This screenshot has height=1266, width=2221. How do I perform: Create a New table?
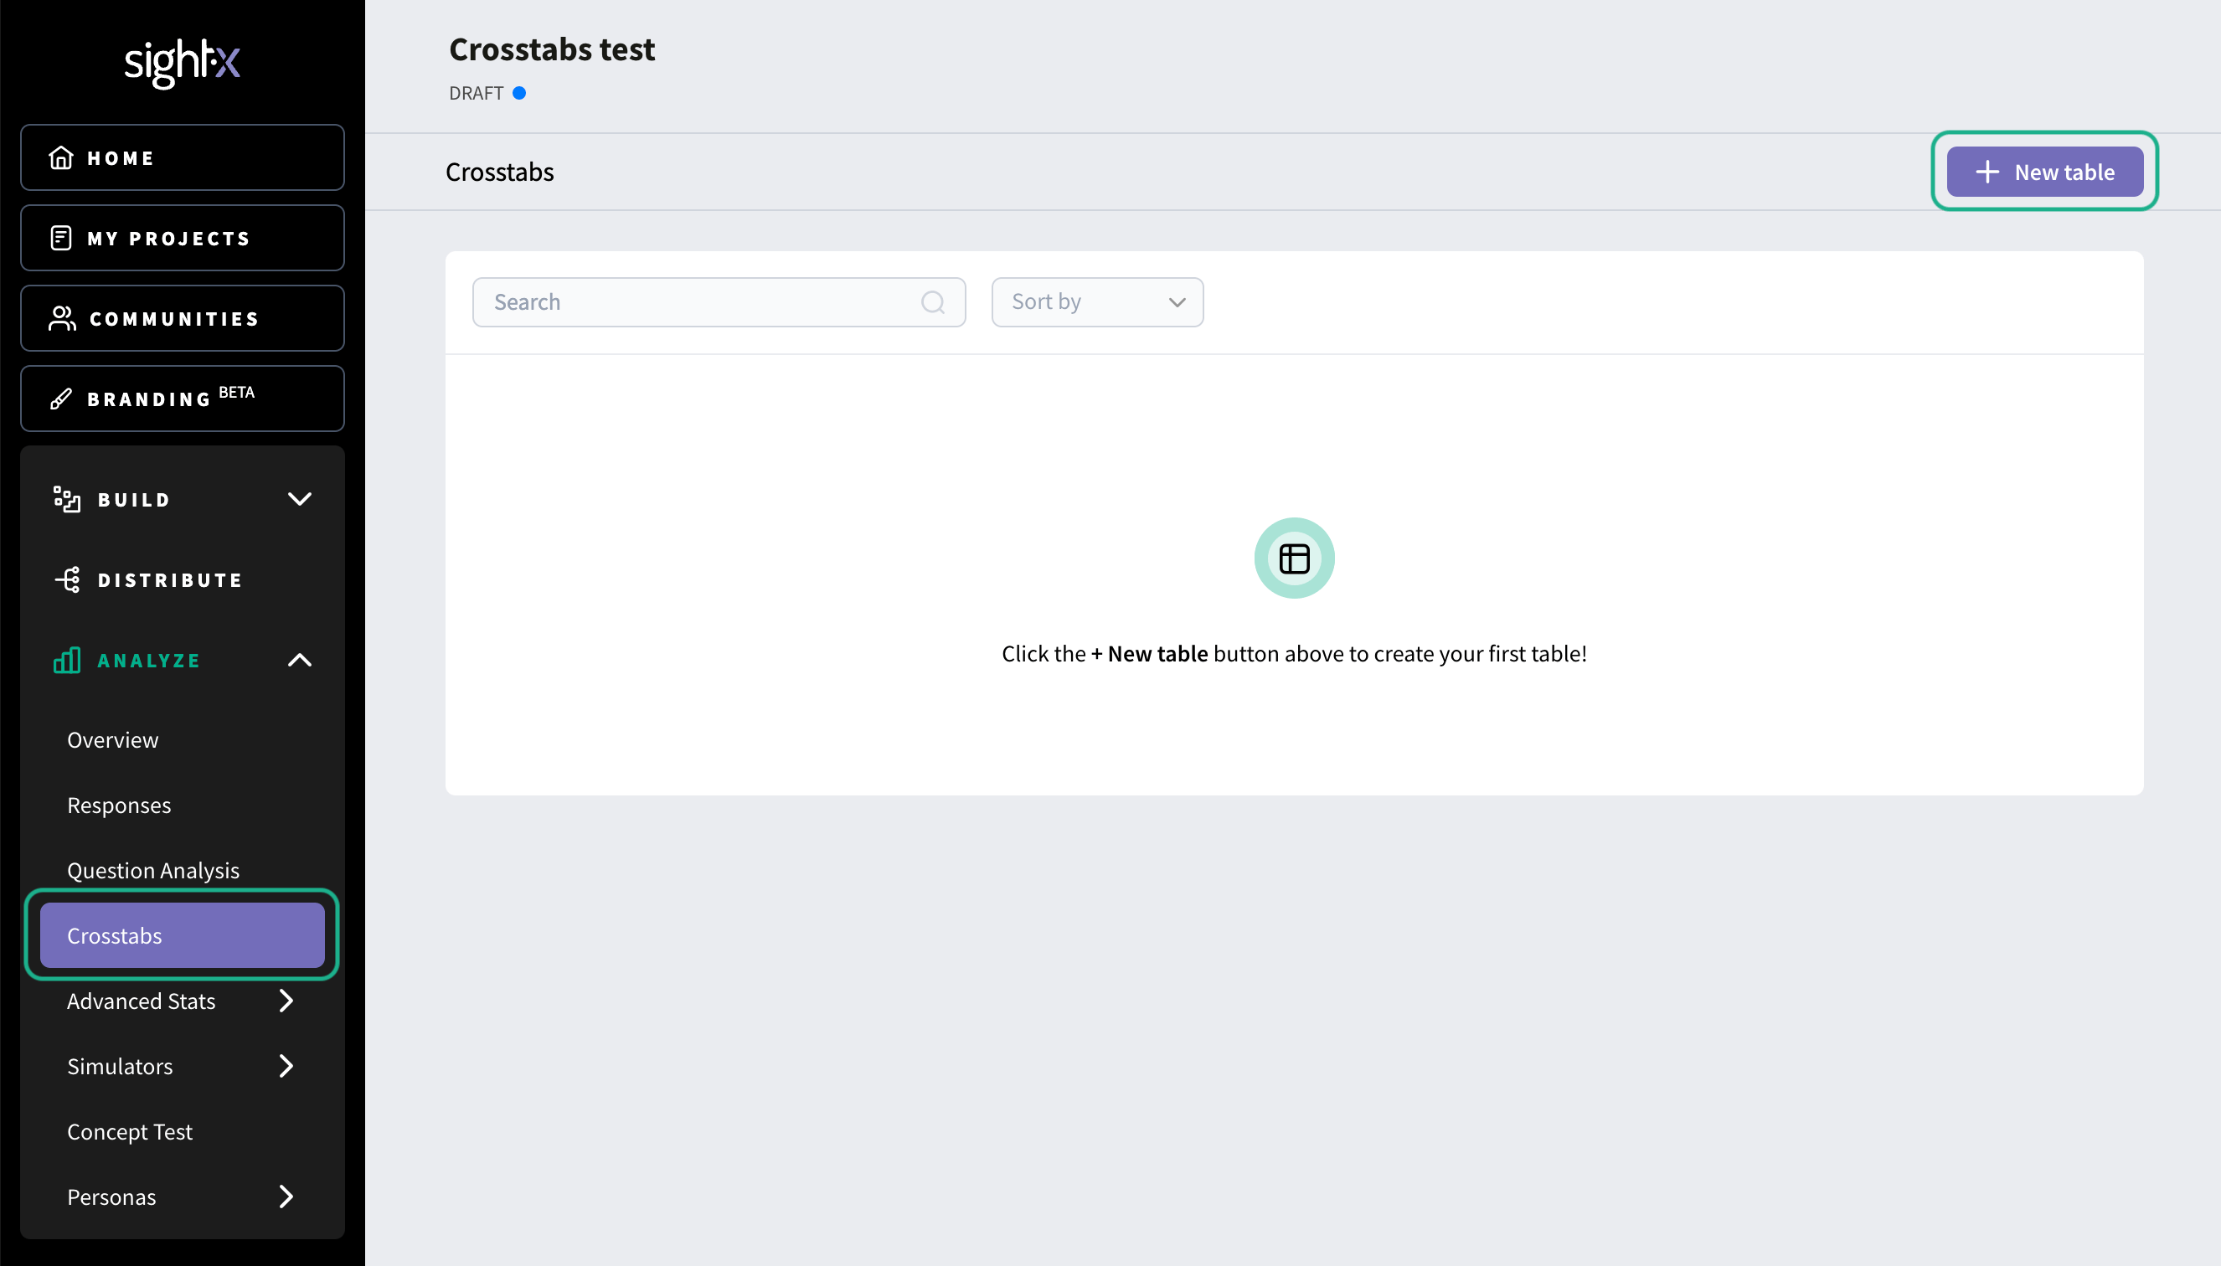(x=2044, y=172)
